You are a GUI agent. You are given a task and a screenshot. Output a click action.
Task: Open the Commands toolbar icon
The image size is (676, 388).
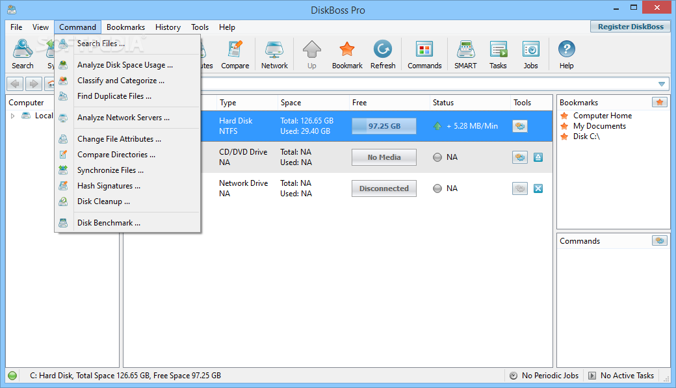click(x=424, y=54)
